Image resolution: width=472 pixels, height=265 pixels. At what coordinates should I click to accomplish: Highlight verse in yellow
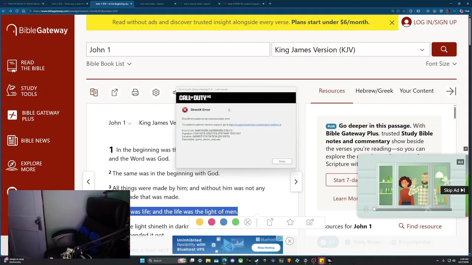(x=199, y=222)
